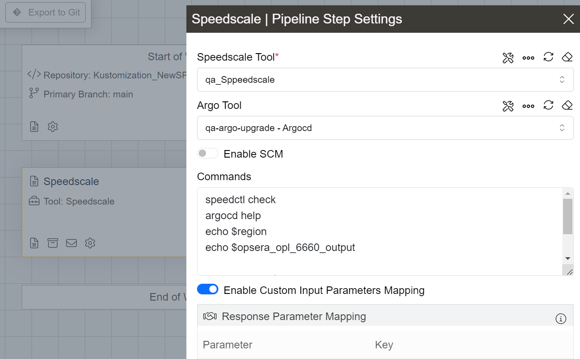580x359 pixels.
Task: Clear the Speedscale Tool selection with eraser
Action: 567,57
